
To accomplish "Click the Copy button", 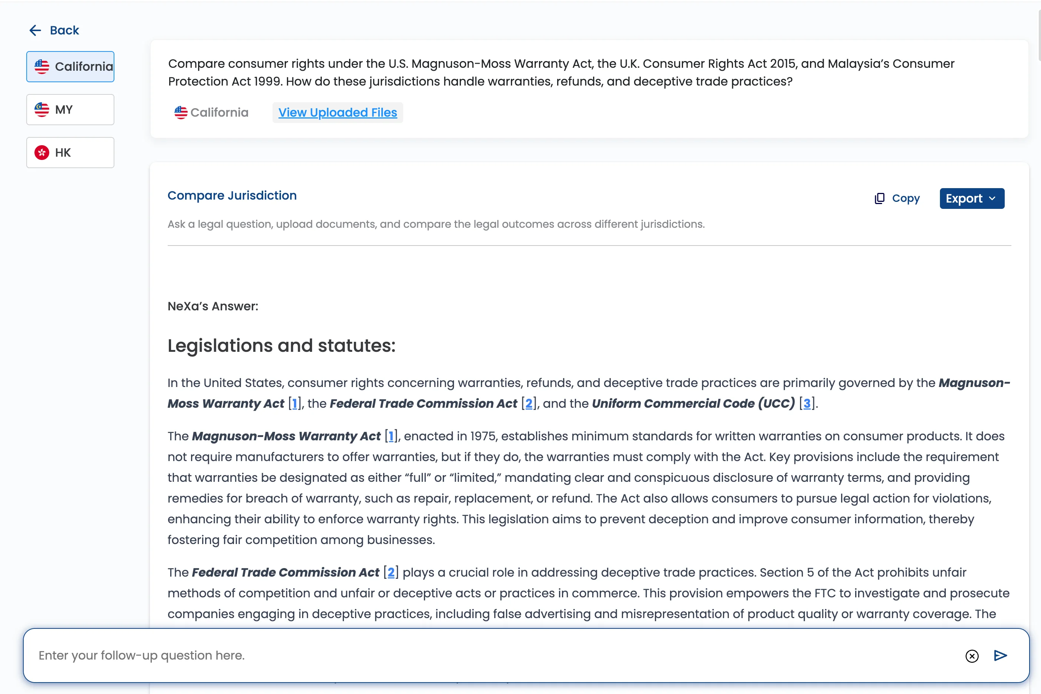I will pos(905,198).
